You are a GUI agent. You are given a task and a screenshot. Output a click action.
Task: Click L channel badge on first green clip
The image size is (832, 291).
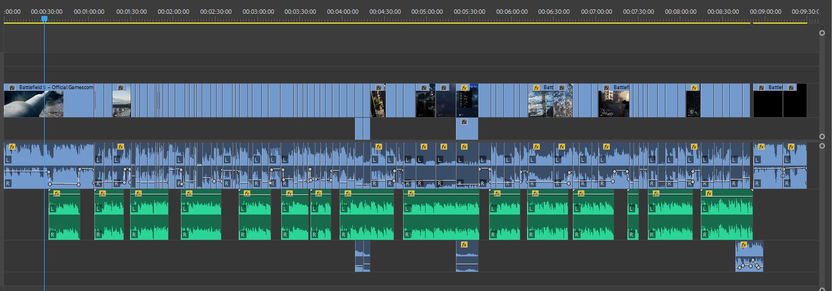pyautogui.click(x=53, y=209)
